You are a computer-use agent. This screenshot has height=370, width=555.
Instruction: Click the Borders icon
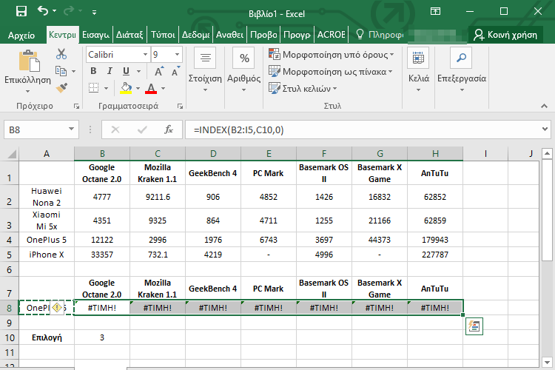(x=93, y=87)
